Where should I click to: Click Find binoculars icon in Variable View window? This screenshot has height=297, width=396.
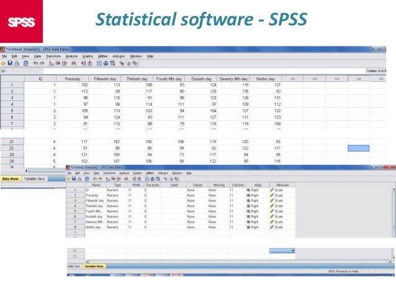tap(126, 179)
